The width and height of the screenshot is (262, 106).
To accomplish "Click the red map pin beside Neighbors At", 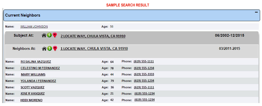I will 55,48.
